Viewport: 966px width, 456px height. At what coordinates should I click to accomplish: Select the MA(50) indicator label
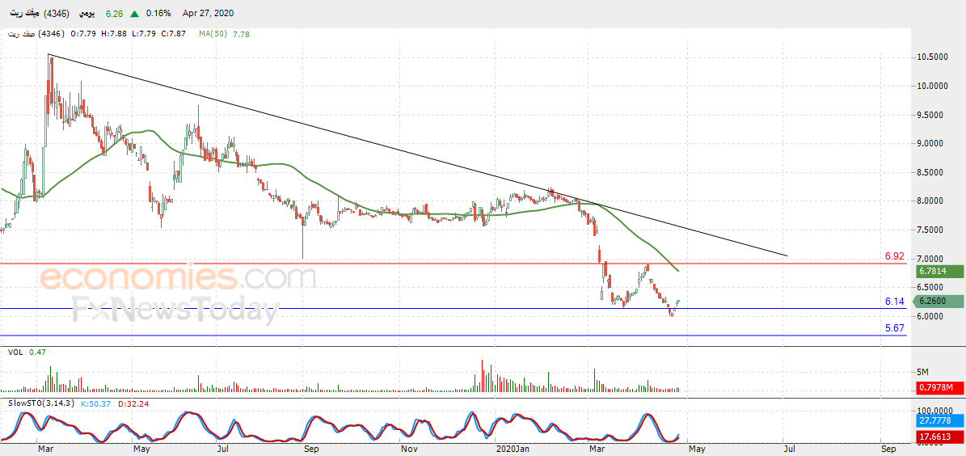pos(213,35)
